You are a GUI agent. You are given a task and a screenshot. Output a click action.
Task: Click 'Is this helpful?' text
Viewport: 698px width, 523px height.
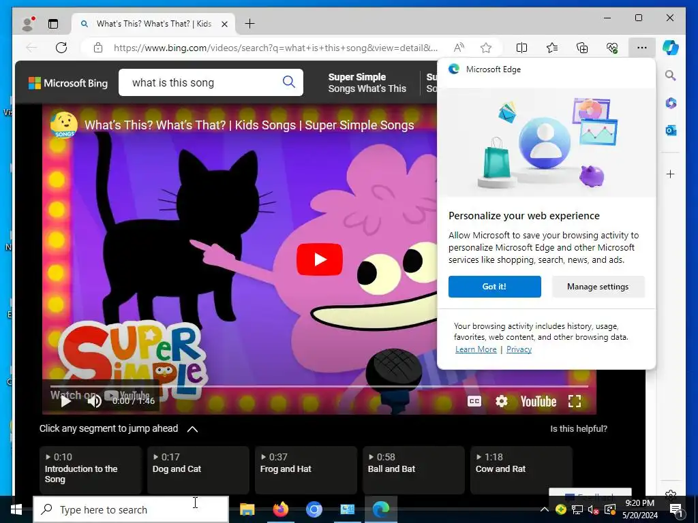click(x=579, y=429)
